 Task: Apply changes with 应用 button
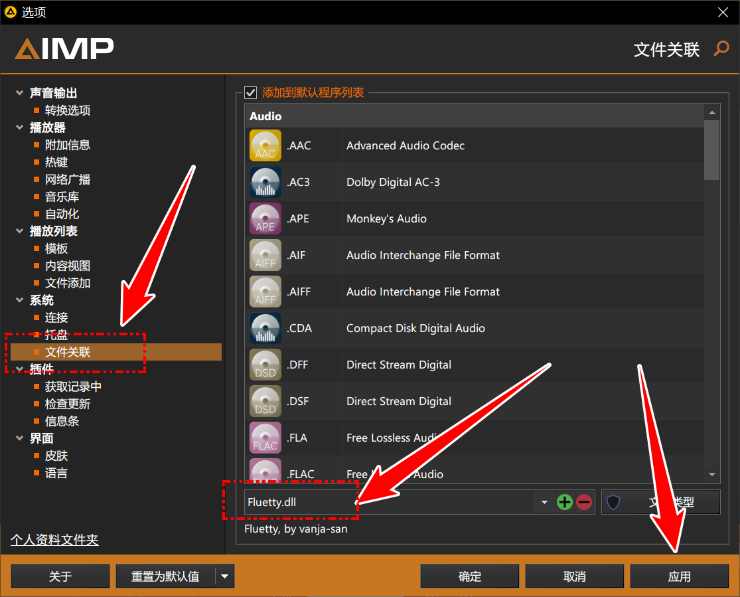point(680,576)
